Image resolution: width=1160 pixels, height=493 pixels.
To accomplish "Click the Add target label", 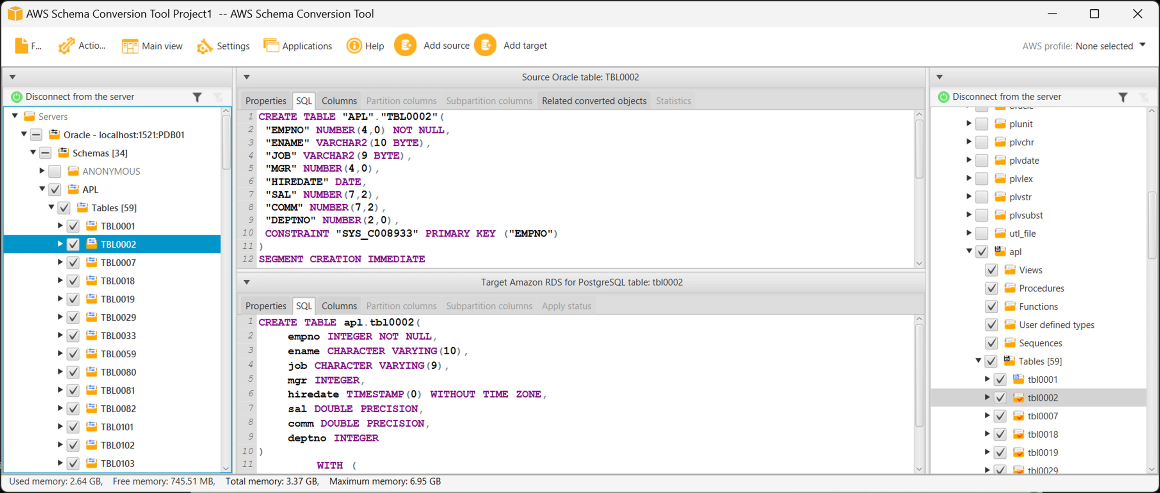I will pyautogui.click(x=525, y=46).
